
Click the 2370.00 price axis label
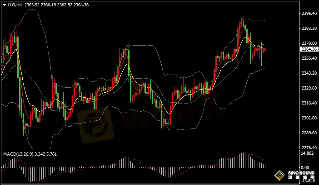tap(309, 43)
